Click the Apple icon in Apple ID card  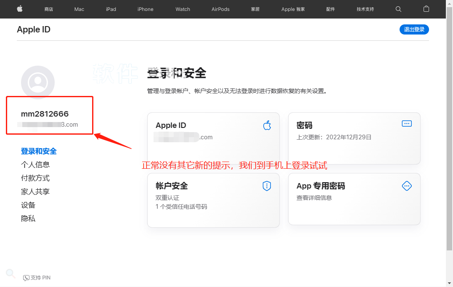coord(267,125)
